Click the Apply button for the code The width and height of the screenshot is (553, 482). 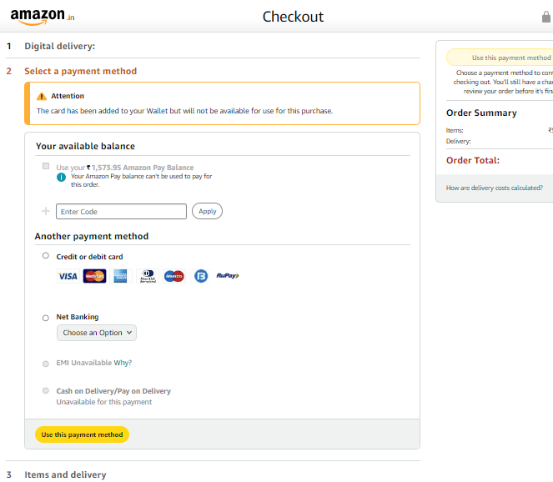pos(207,211)
